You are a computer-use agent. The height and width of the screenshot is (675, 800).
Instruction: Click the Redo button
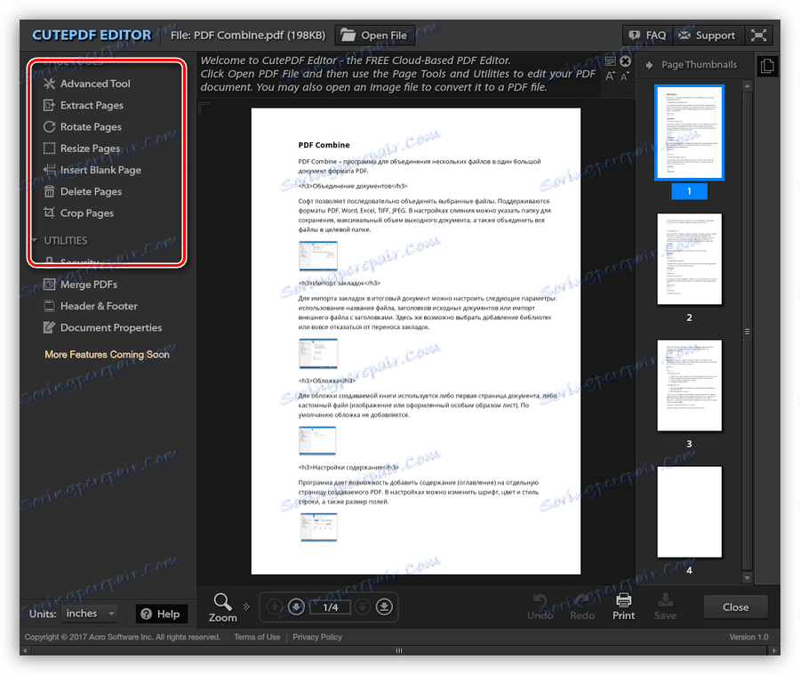[582, 607]
